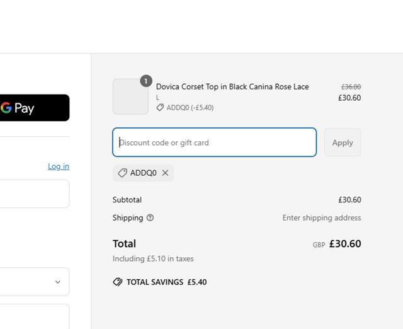Click the Shipping help question mark icon

[150, 218]
